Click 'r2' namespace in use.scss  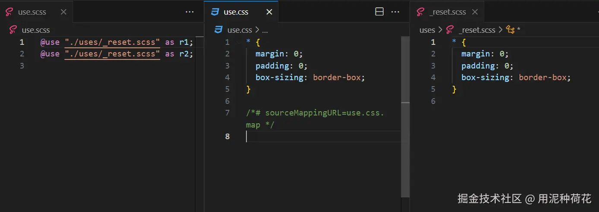click(x=184, y=54)
